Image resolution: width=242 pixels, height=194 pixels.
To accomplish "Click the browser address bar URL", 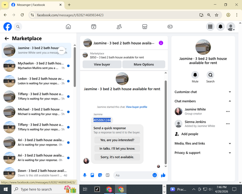I will (x=70, y=15).
